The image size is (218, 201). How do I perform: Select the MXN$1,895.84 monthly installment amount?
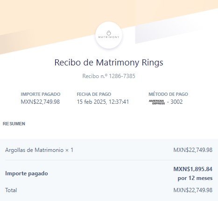tap(193, 169)
